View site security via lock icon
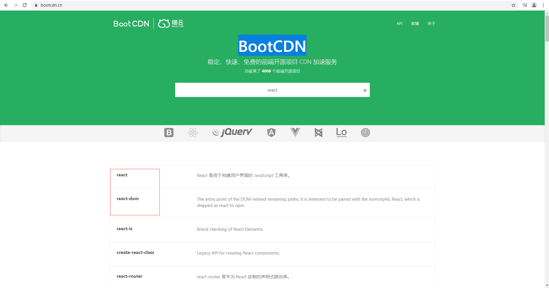Image resolution: width=549 pixels, height=288 pixels. coord(36,5)
